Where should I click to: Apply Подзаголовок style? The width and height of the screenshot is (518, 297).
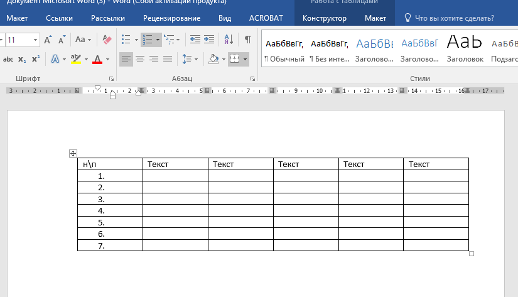504,49
